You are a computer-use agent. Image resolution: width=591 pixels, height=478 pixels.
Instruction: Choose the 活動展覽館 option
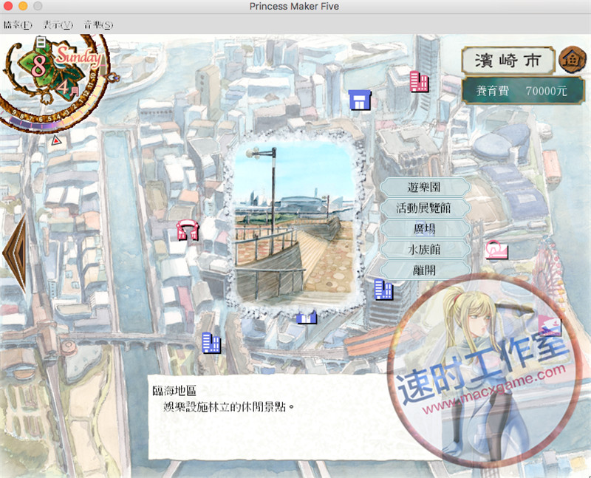425,208
